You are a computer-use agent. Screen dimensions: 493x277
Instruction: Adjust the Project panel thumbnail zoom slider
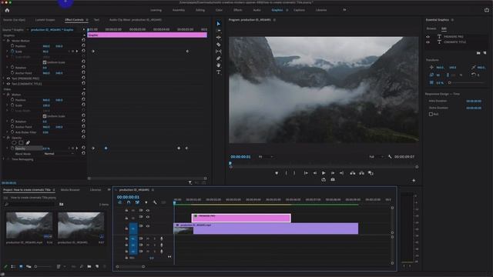tap(43, 267)
